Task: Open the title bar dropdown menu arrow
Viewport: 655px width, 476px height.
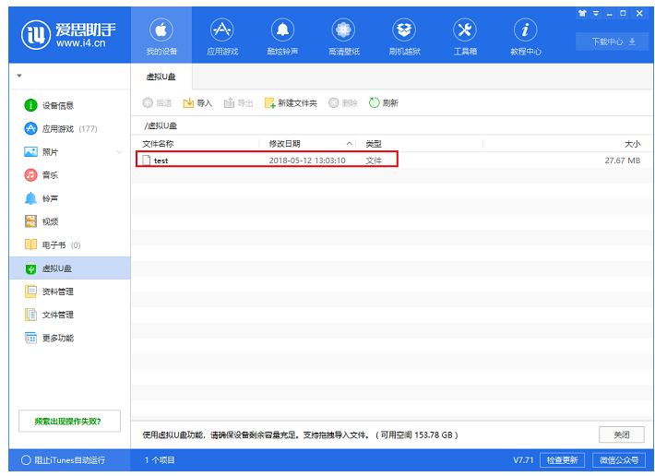Action: tap(596, 13)
